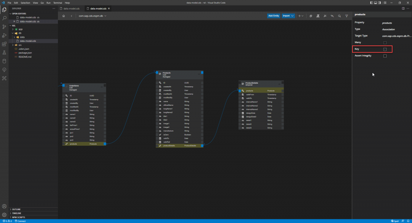The image size is (412, 223).
Task: Open the Terminal menu
Action: [58, 3]
